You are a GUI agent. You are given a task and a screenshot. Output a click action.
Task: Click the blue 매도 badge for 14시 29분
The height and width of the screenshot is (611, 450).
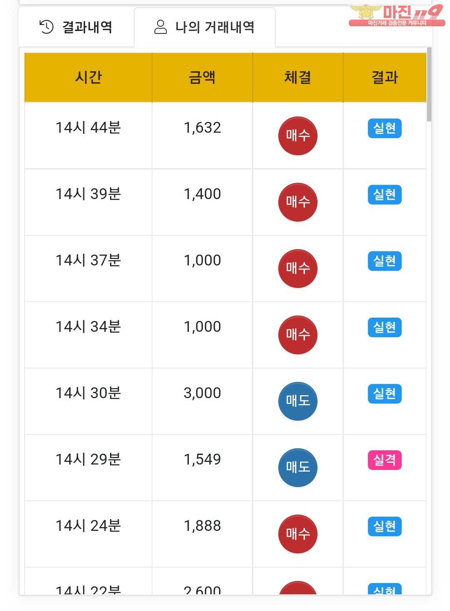[x=297, y=467]
